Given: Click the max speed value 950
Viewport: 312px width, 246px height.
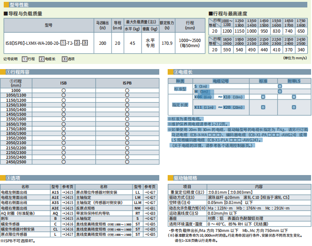Looking at the screenshot, I should [264, 31].
